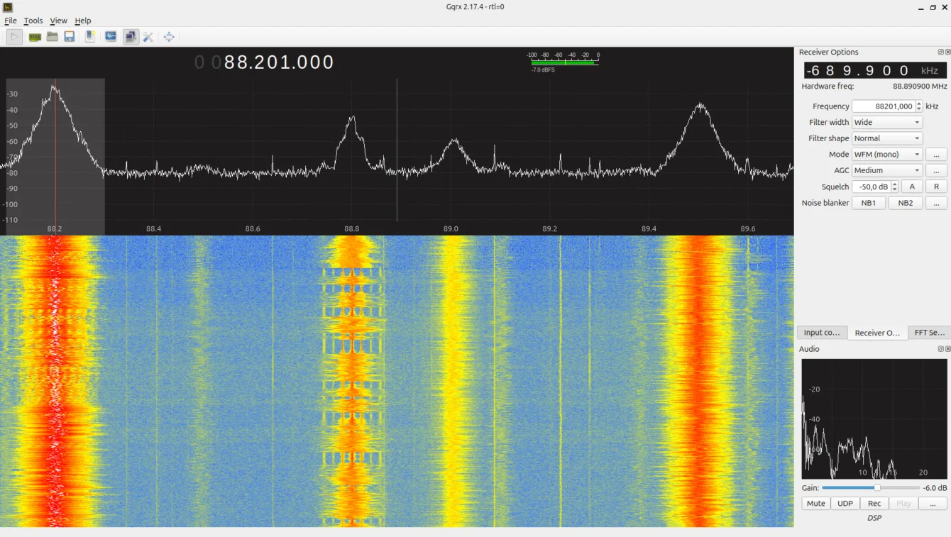
Task: Toggle full screen with the arrows icon
Action: click(x=168, y=36)
